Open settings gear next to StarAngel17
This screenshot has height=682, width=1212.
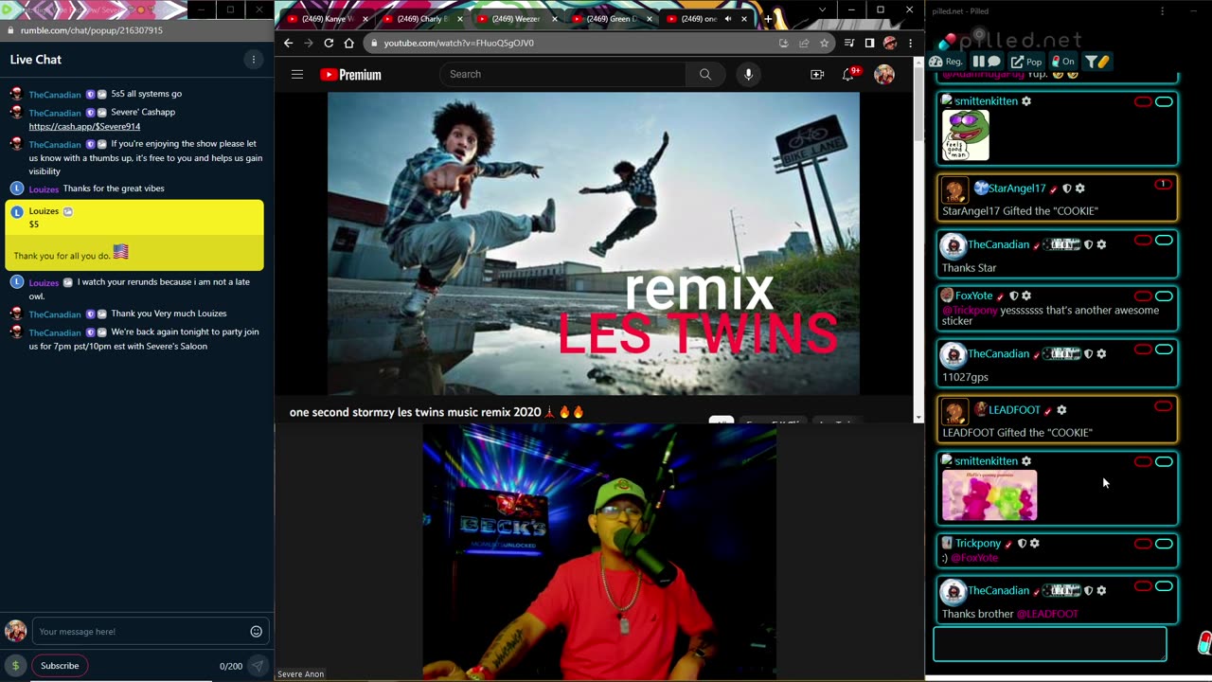(1079, 188)
